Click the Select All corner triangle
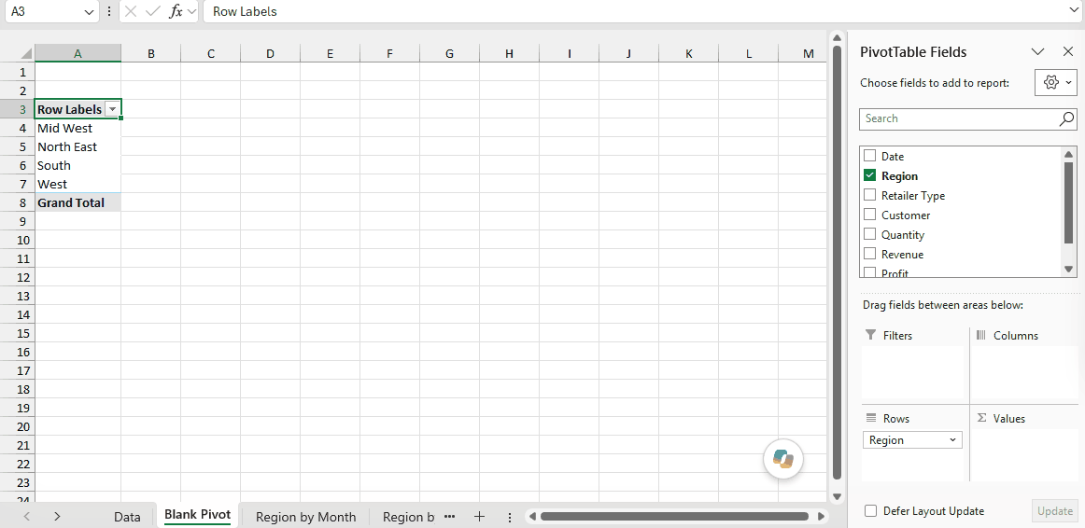 (25, 53)
